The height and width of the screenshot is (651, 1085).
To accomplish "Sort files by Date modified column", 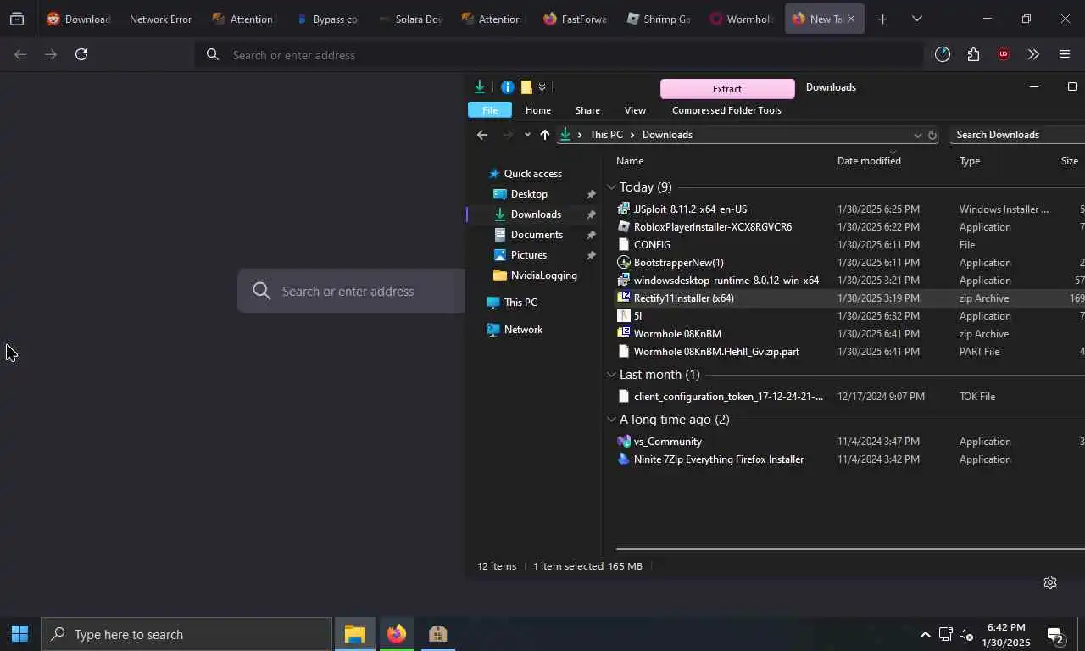I will click(x=869, y=161).
